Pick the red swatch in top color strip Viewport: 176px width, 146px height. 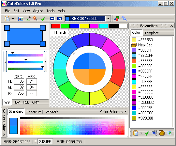[x=55, y=26]
